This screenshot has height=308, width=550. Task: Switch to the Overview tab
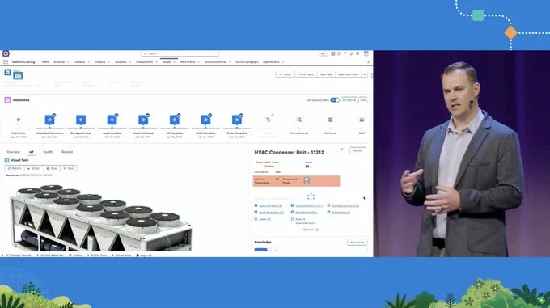(x=13, y=152)
